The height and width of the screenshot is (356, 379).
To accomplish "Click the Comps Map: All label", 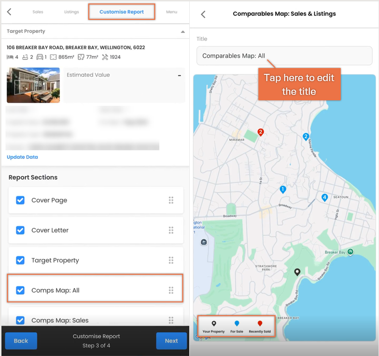I will point(56,290).
